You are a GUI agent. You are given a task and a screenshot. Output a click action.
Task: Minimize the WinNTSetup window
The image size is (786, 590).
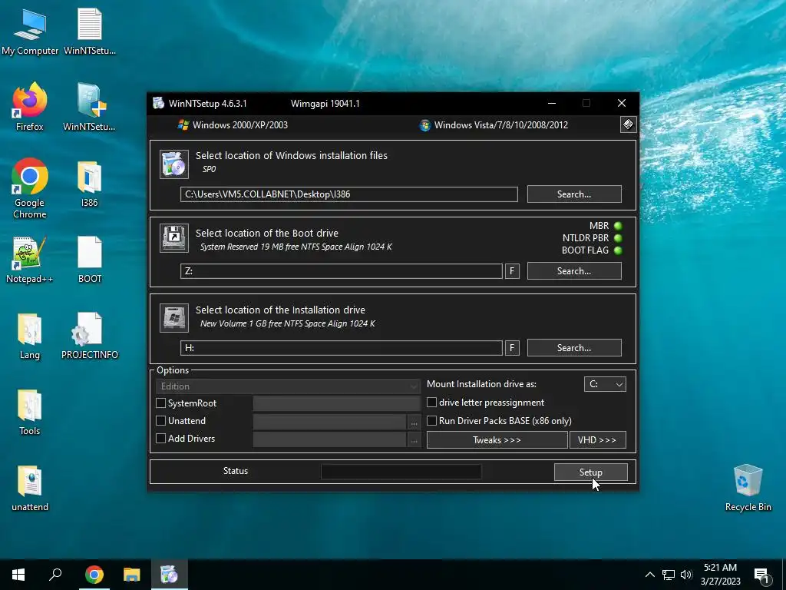click(x=552, y=104)
